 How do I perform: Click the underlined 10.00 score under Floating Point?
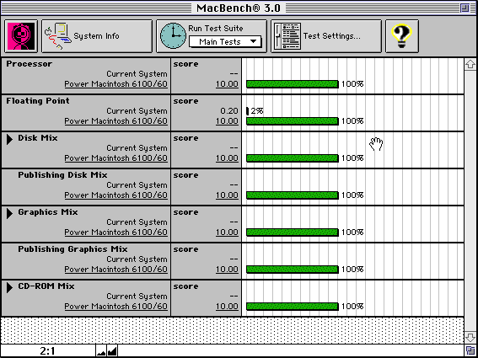(227, 121)
